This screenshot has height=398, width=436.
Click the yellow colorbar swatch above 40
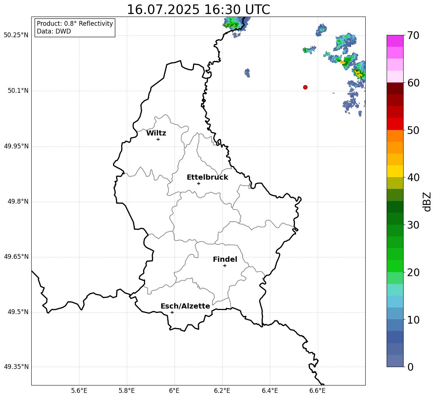[x=395, y=171]
